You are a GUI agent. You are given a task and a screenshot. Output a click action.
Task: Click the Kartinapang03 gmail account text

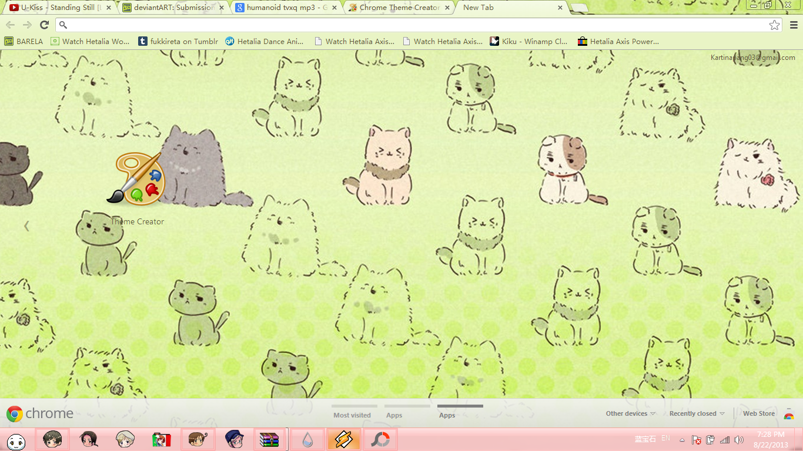pyautogui.click(x=752, y=58)
